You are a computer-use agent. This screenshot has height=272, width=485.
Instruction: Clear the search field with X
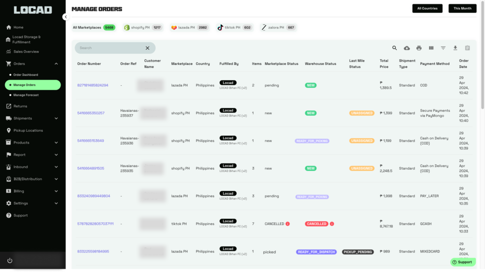point(147,48)
